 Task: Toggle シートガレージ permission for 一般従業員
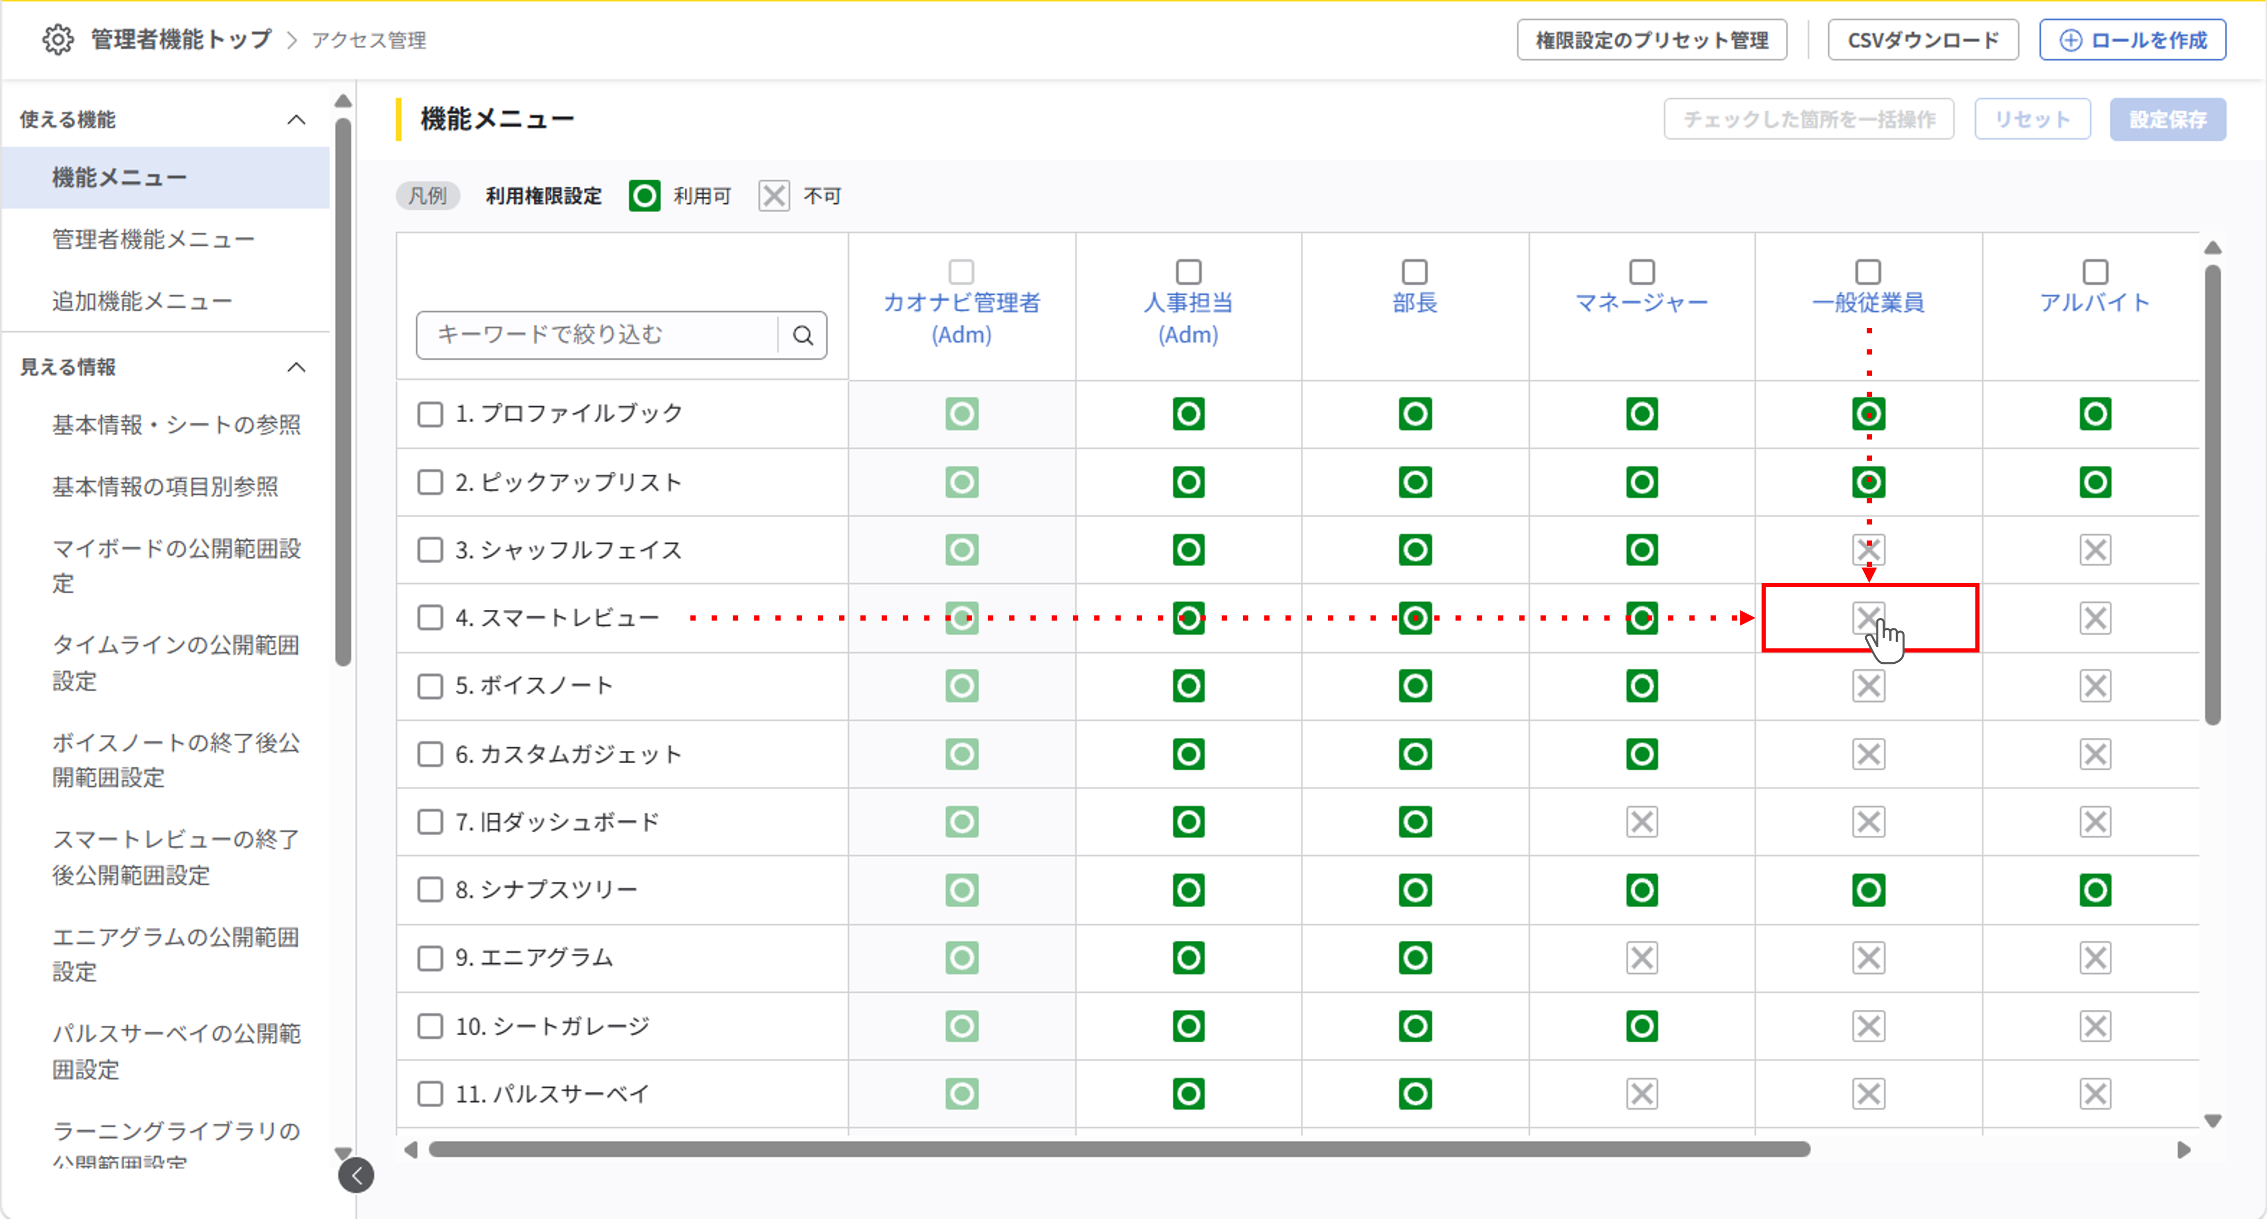click(x=1868, y=1026)
